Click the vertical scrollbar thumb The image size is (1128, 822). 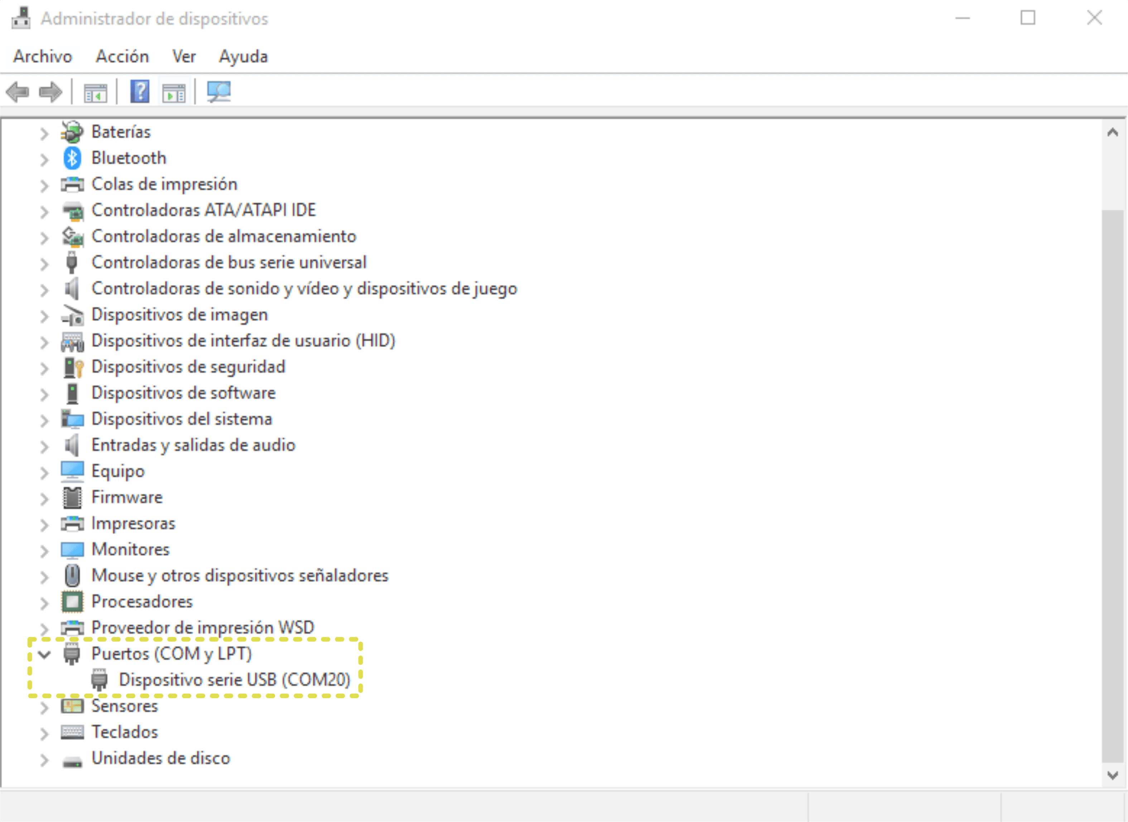click(1113, 486)
